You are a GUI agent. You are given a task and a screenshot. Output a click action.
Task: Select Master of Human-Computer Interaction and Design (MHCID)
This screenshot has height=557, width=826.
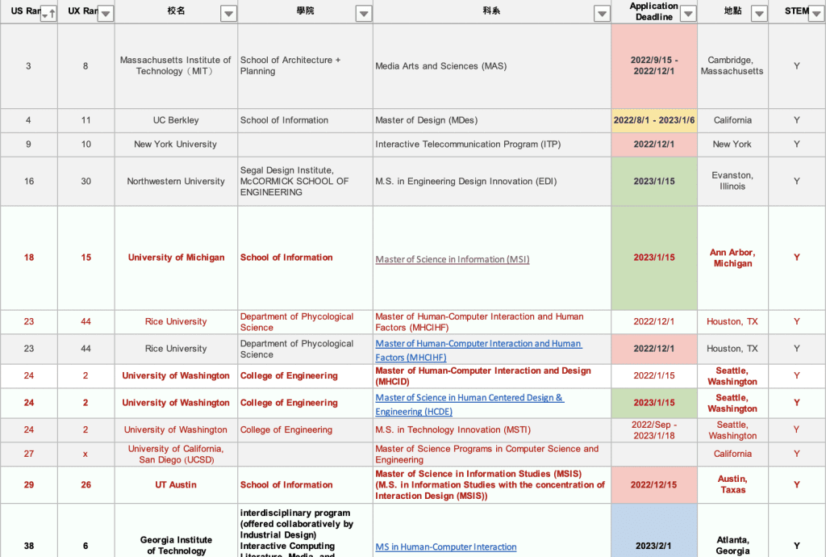click(492, 375)
